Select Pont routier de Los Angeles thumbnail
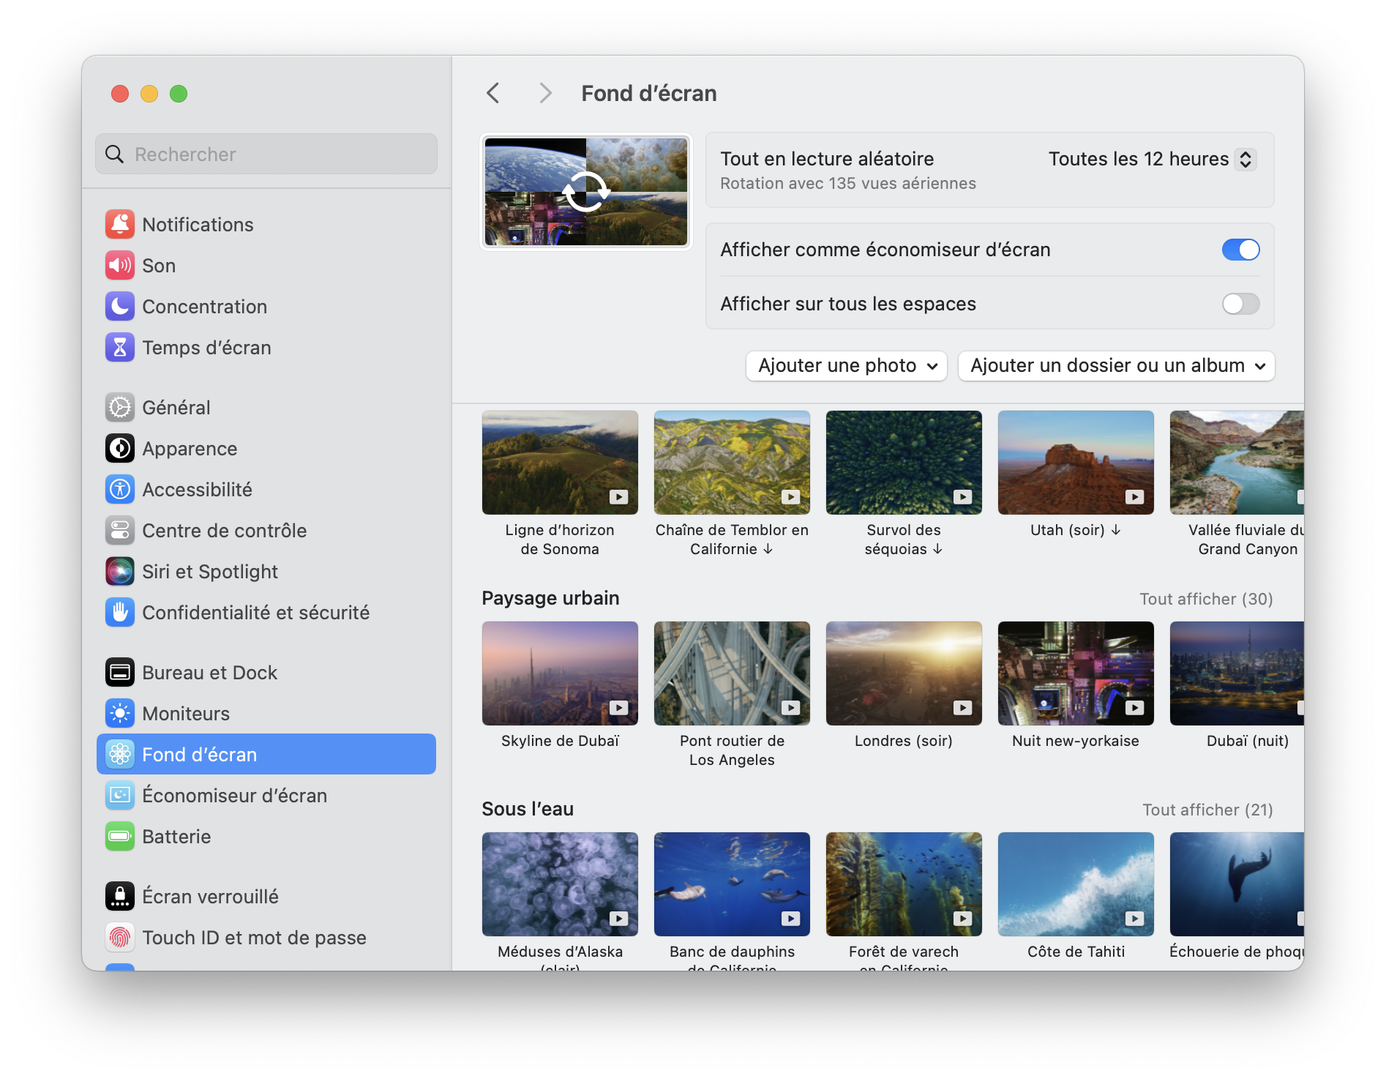This screenshot has height=1079, width=1386. pos(732,673)
